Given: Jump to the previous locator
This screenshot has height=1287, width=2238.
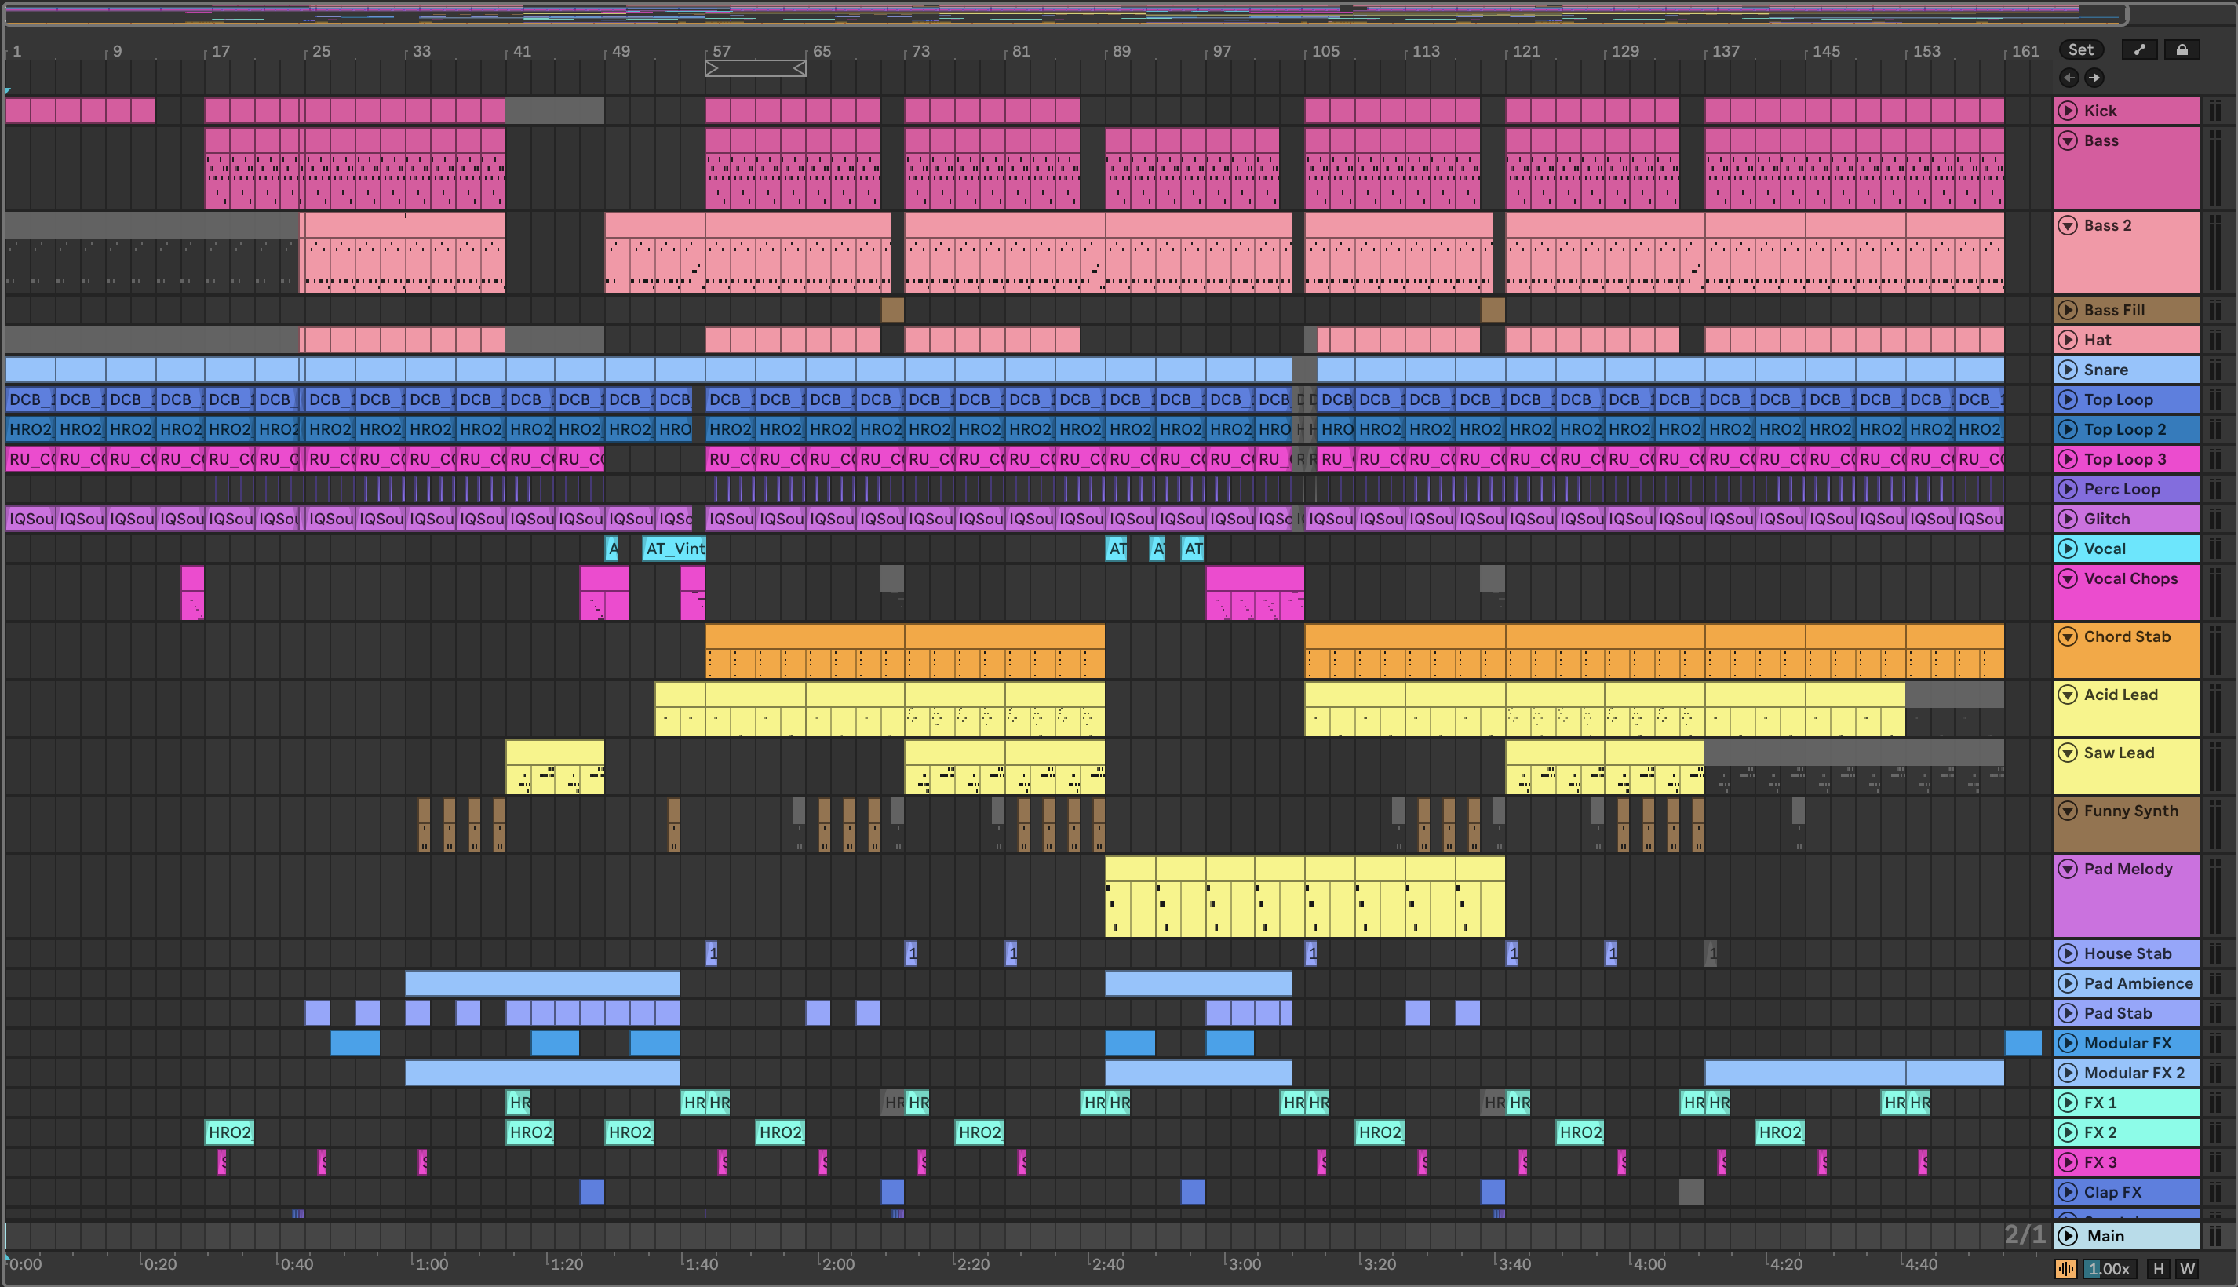Looking at the screenshot, I should [2069, 78].
